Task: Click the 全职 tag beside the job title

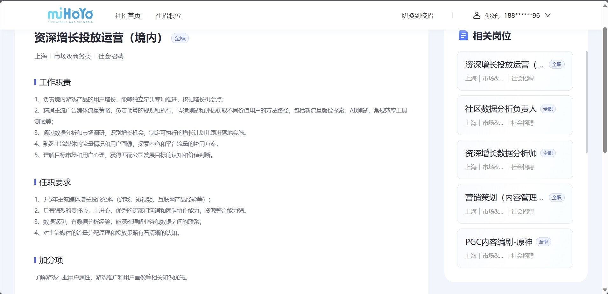Action: click(x=180, y=38)
